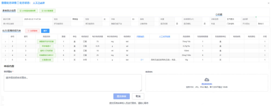Expand row 3 of the prescription list
This screenshot has width=271, height=106.
click(5, 51)
